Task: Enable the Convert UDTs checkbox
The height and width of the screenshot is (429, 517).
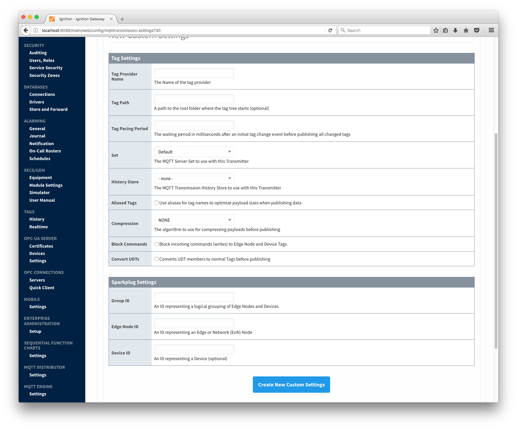Action: pos(156,259)
